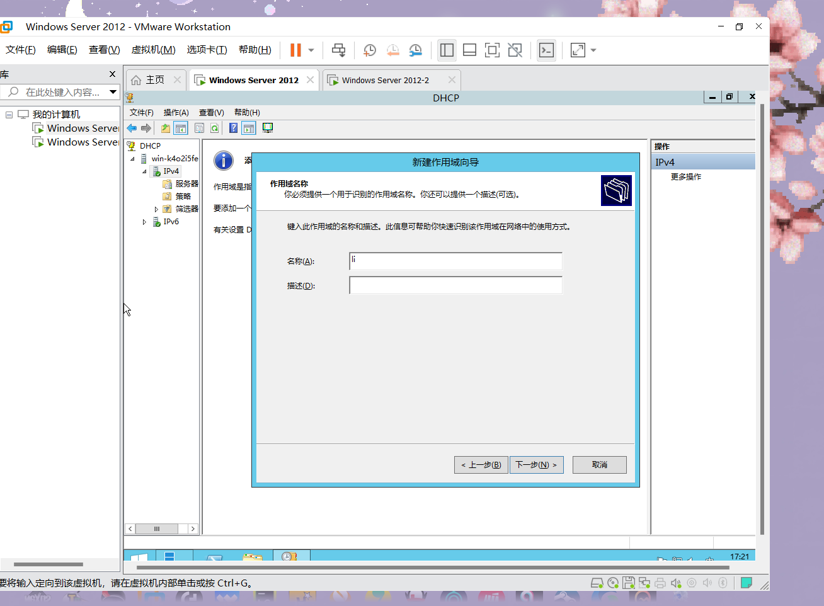Screen dimensions: 824x606
Task: Open the VMware console view icon
Action: pyautogui.click(x=546, y=50)
